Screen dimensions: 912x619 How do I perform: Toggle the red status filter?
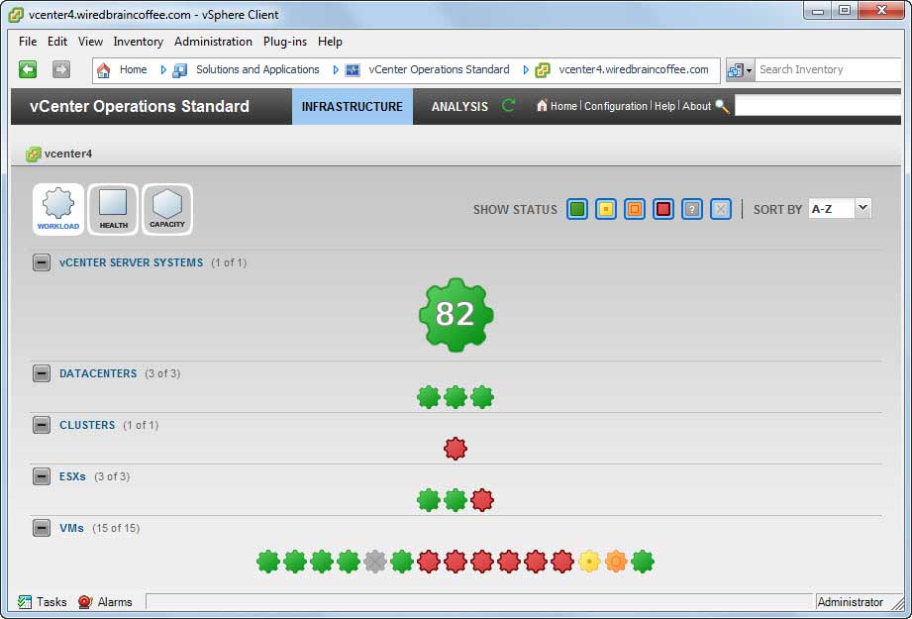[x=663, y=209]
